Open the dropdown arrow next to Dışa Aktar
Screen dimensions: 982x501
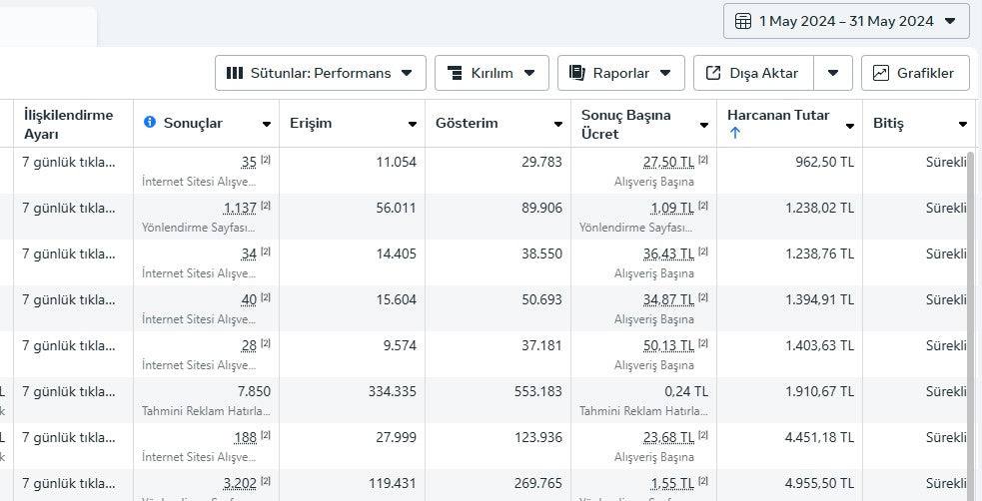click(x=833, y=73)
